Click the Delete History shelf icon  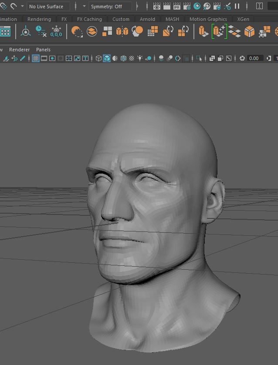41,31
